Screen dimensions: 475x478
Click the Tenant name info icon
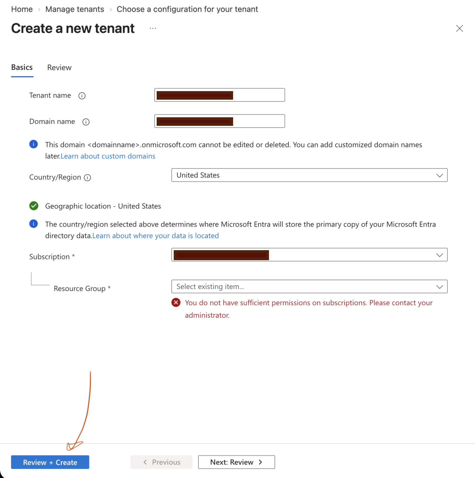[82, 96]
